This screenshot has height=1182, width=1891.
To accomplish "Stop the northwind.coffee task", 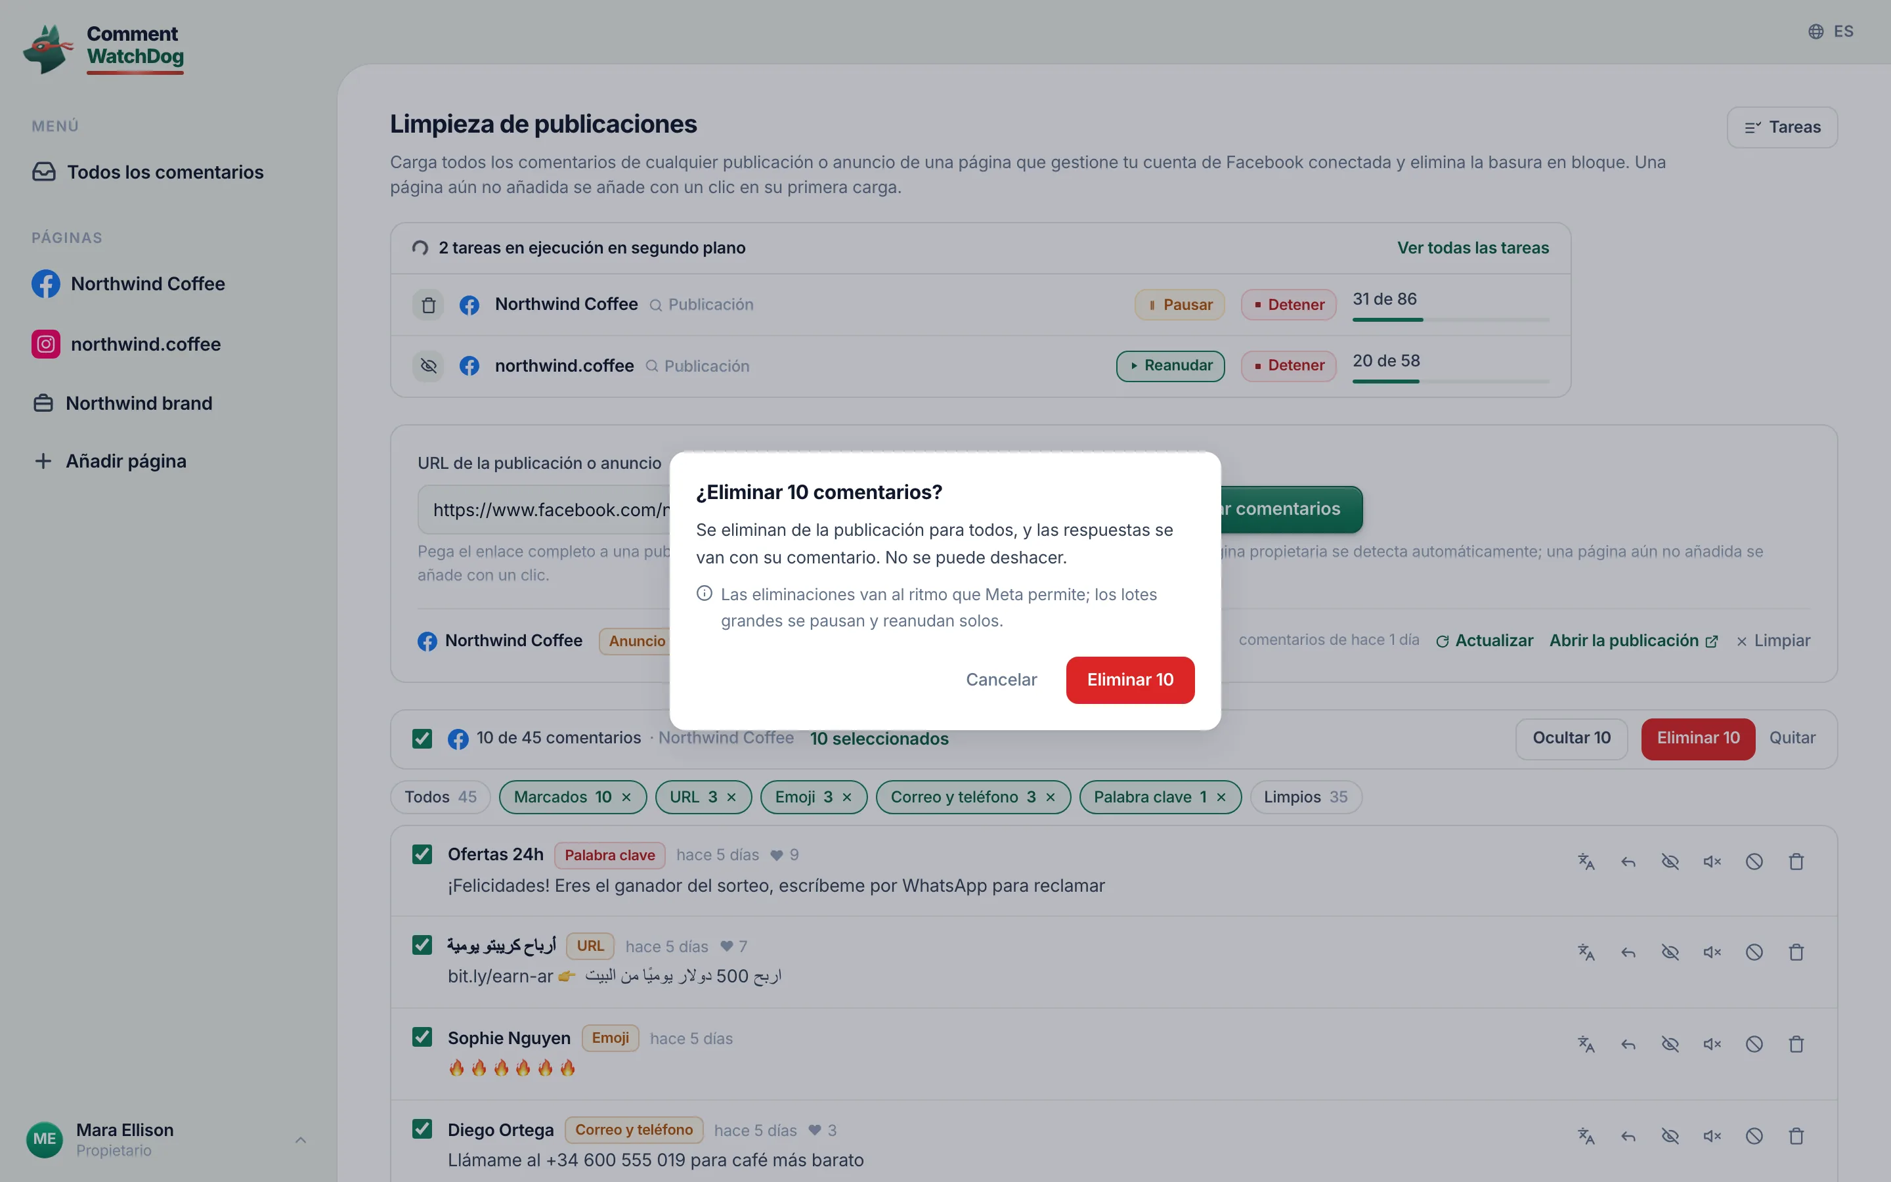I will 1288,366.
